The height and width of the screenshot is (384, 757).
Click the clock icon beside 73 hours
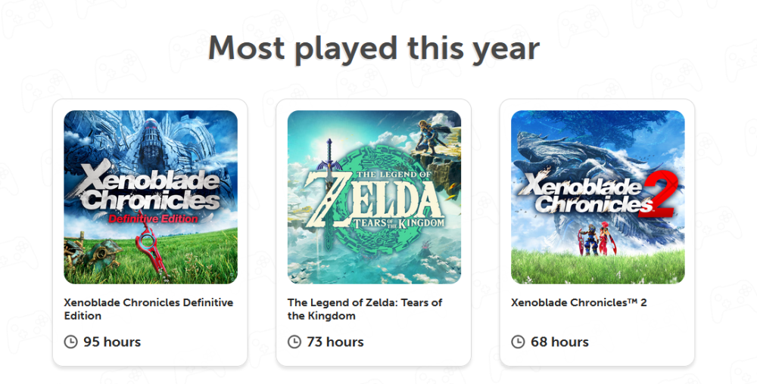point(294,342)
